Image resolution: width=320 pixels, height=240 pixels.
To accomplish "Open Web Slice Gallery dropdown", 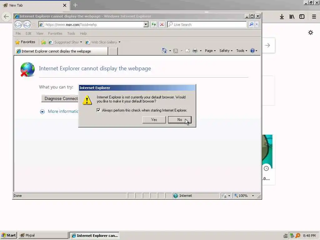I will click(103, 42).
